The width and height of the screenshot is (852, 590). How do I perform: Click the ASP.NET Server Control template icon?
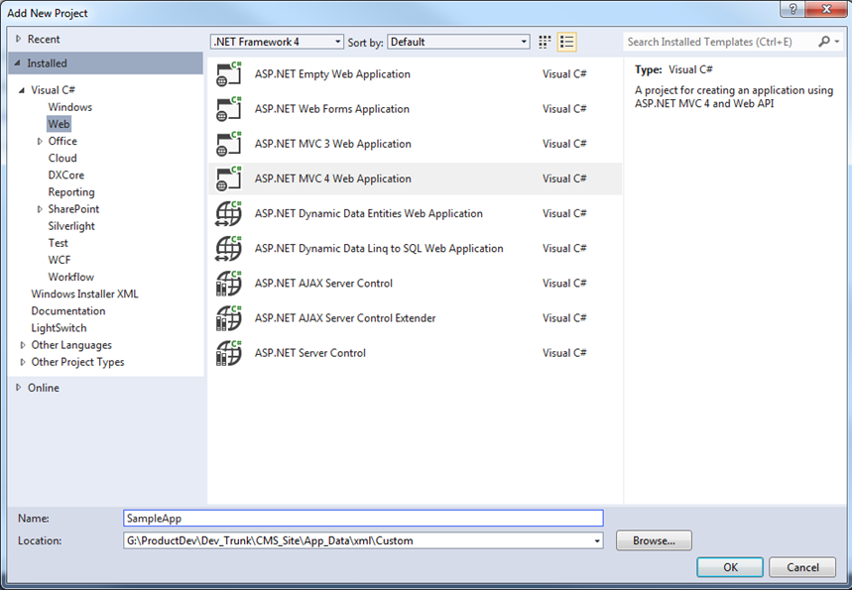pyautogui.click(x=228, y=352)
